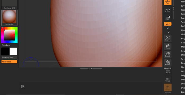Screen dimensions: 185x95
Task: Enable Transp transparency mode
Action: click(x=168, y=79)
